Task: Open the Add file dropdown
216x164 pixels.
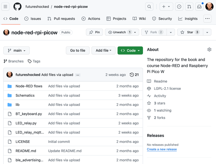Action: (x=103, y=50)
